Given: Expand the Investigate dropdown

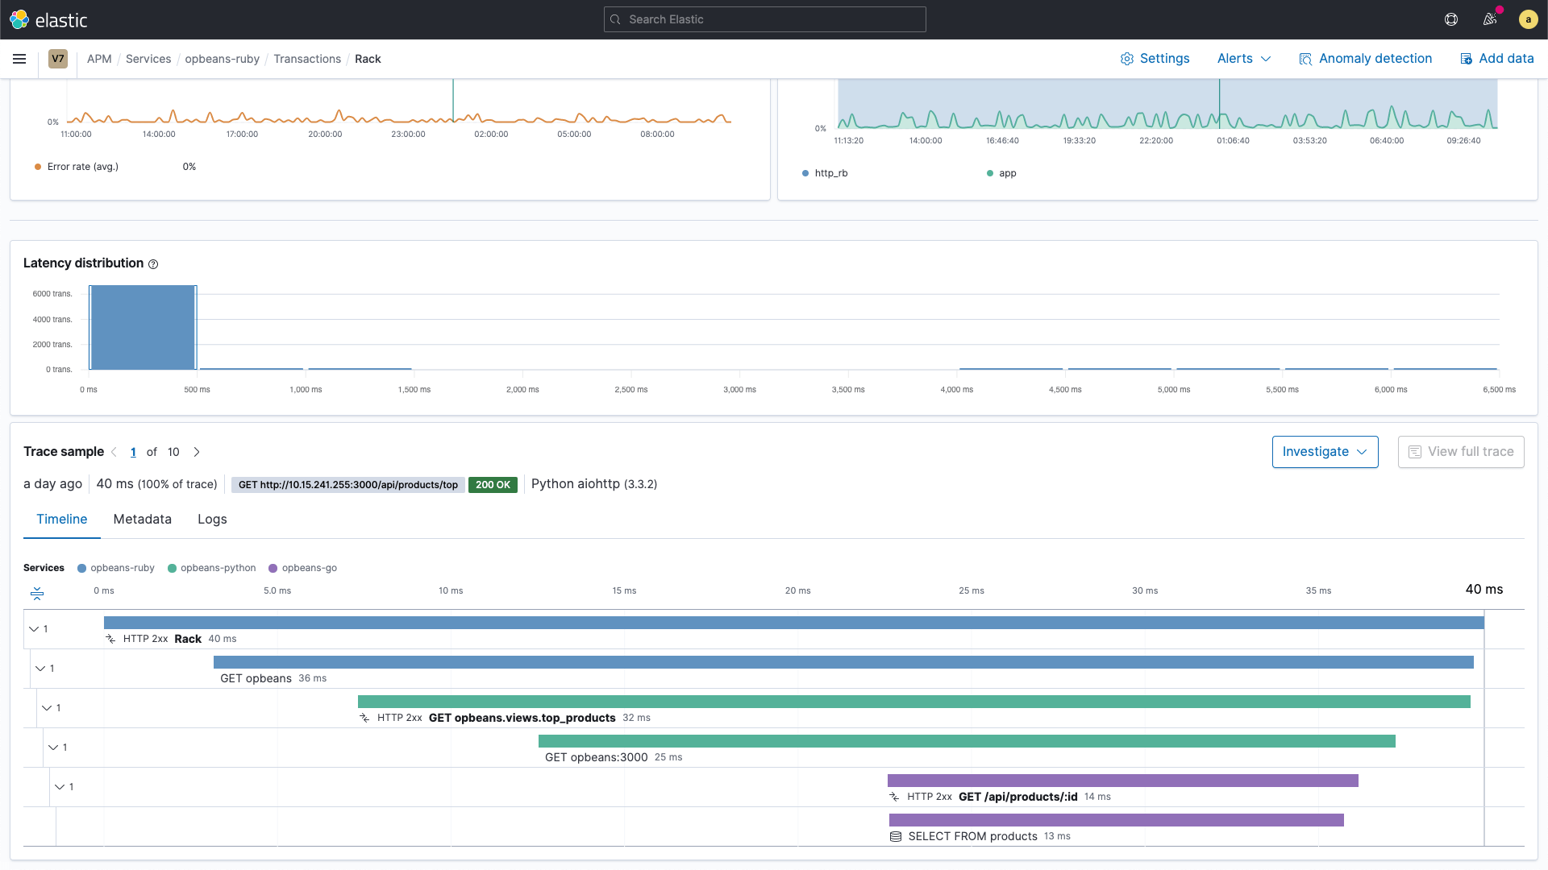Looking at the screenshot, I should (1325, 452).
